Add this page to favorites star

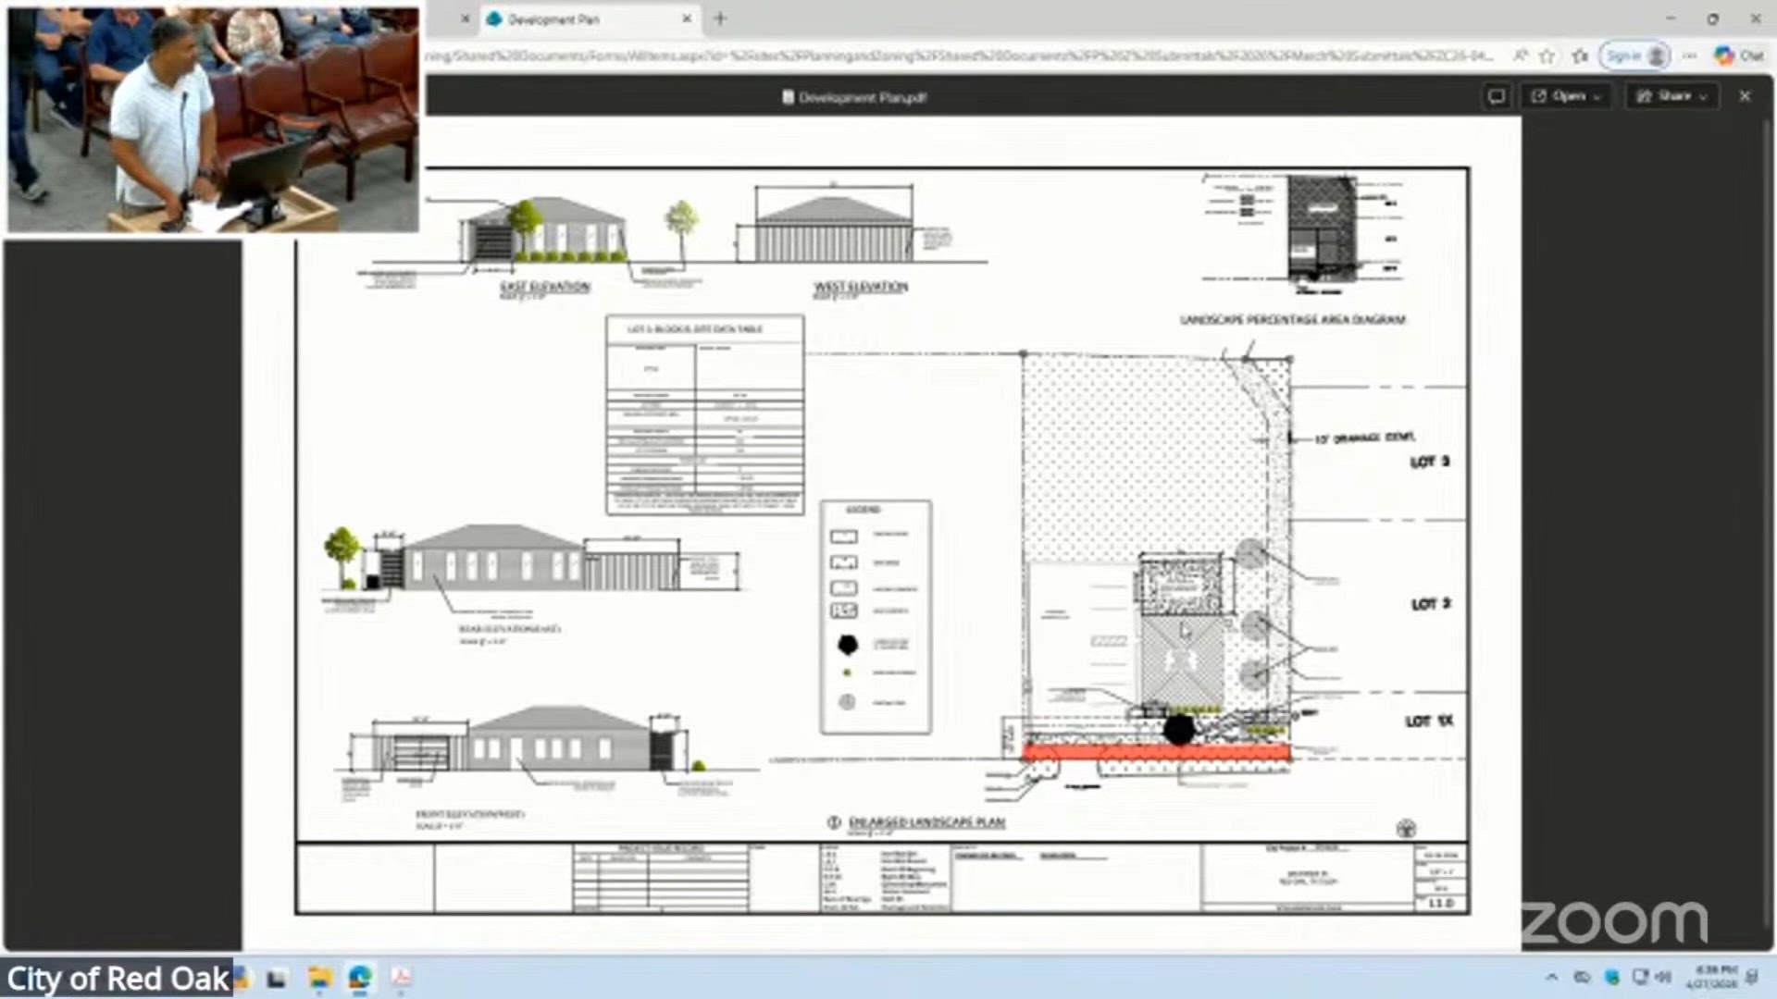pyautogui.click(x=1547, y=55)
